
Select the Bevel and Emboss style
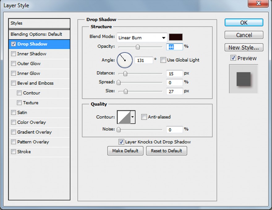35,83
